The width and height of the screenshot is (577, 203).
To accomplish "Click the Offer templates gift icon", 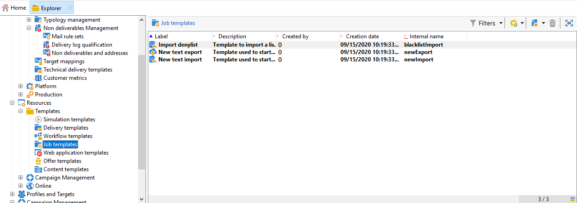I will pos(38,161).
